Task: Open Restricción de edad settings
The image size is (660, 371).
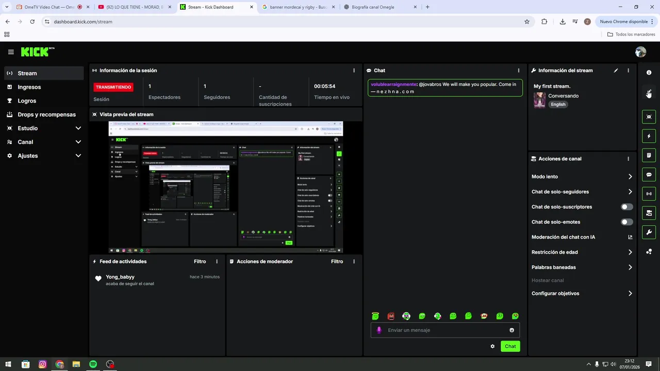Action: tap(582, 252)
